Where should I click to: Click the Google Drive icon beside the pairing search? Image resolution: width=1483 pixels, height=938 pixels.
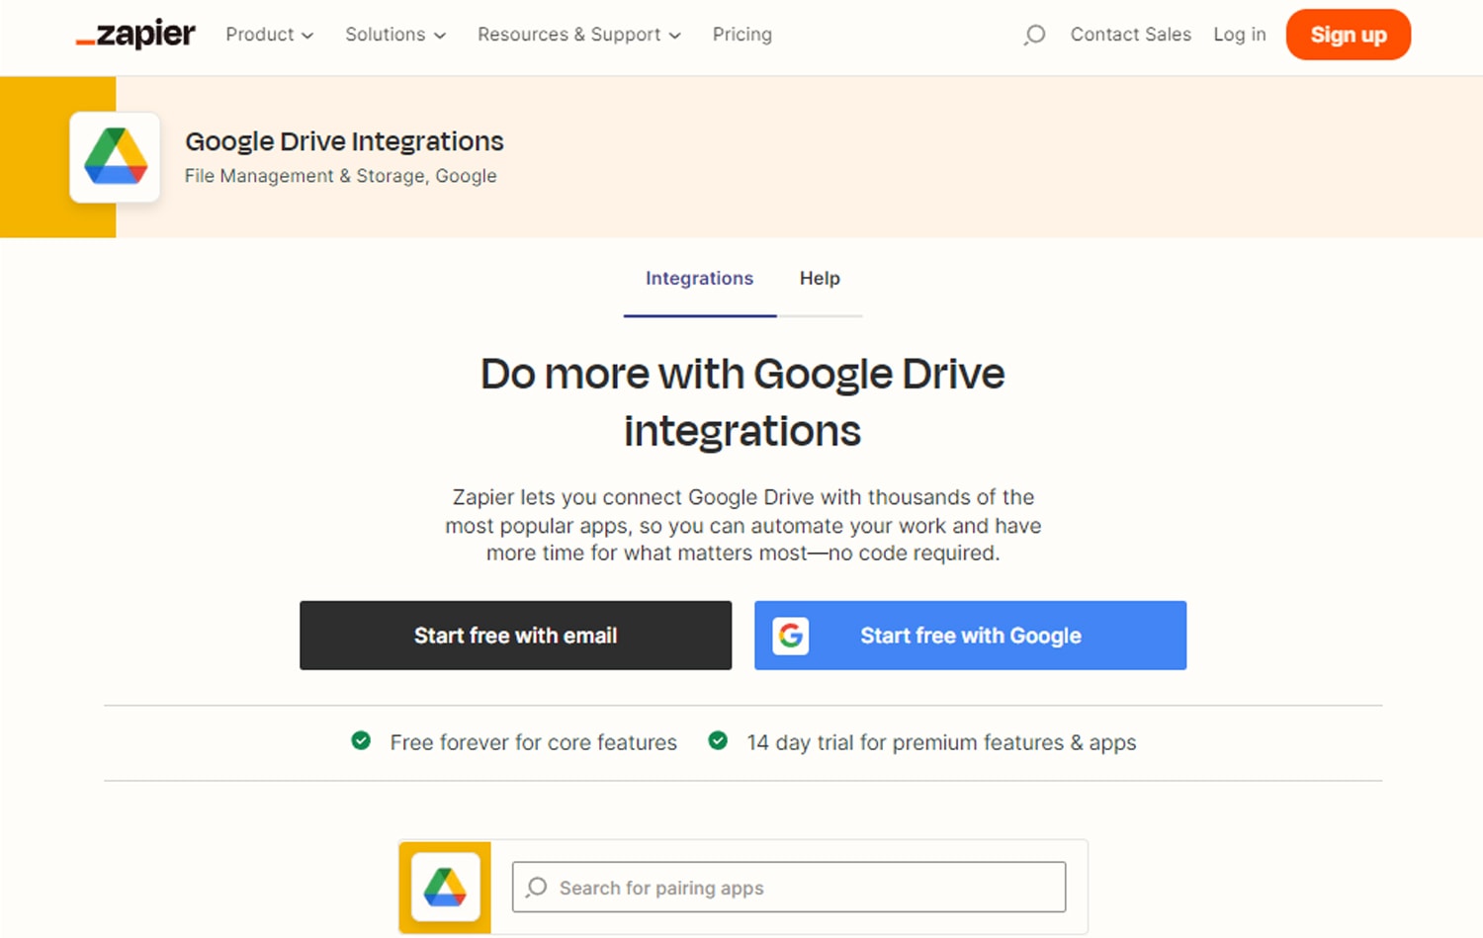coord(445,887)
